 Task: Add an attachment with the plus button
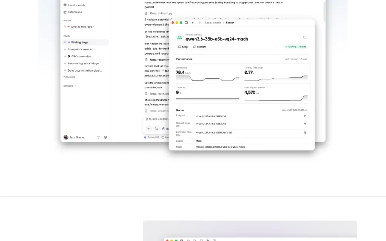coord(149,128)
